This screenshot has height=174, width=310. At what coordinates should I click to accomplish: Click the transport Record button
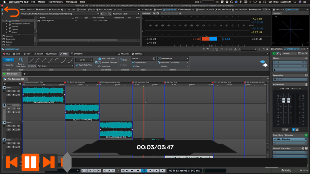coord(162,171)
